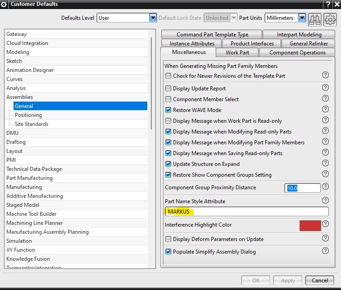Click the OK button
This screenshot has width=341, height=290.
tap(256, 280)
